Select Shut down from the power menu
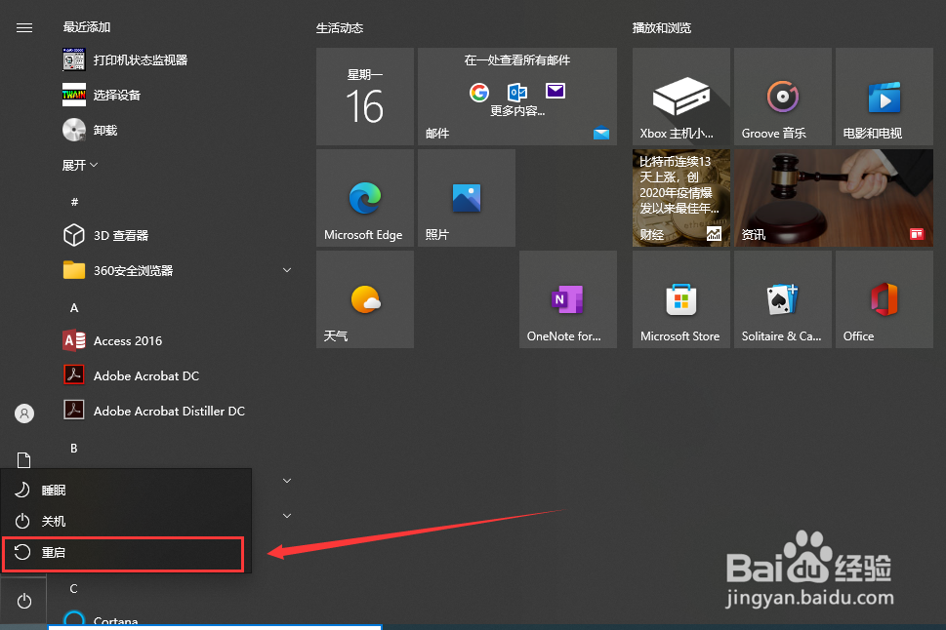The image size is (946, 630). [126, 521]
